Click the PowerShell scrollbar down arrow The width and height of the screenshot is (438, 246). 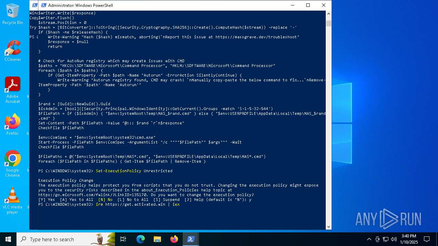click(328, 226)
